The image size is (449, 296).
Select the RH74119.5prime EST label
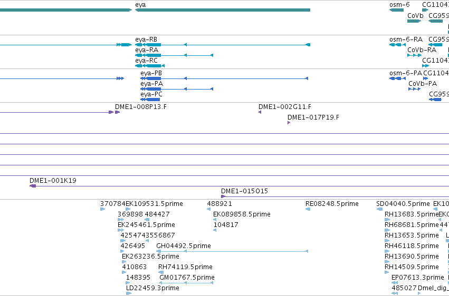185,267
